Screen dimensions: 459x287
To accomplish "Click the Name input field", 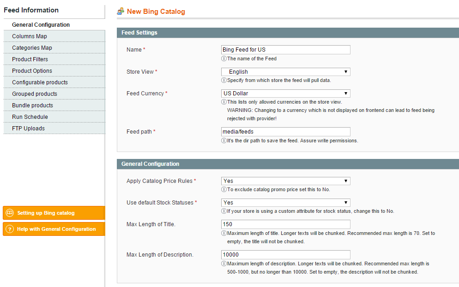I will pyautogui.click(x=286, y=50).
